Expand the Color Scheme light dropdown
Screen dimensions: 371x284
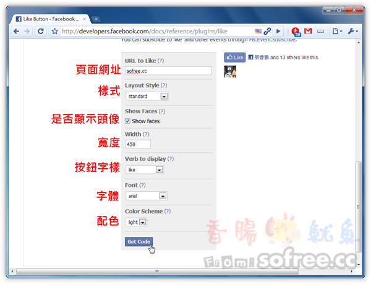pyautogui.click(x=136, y=222)
